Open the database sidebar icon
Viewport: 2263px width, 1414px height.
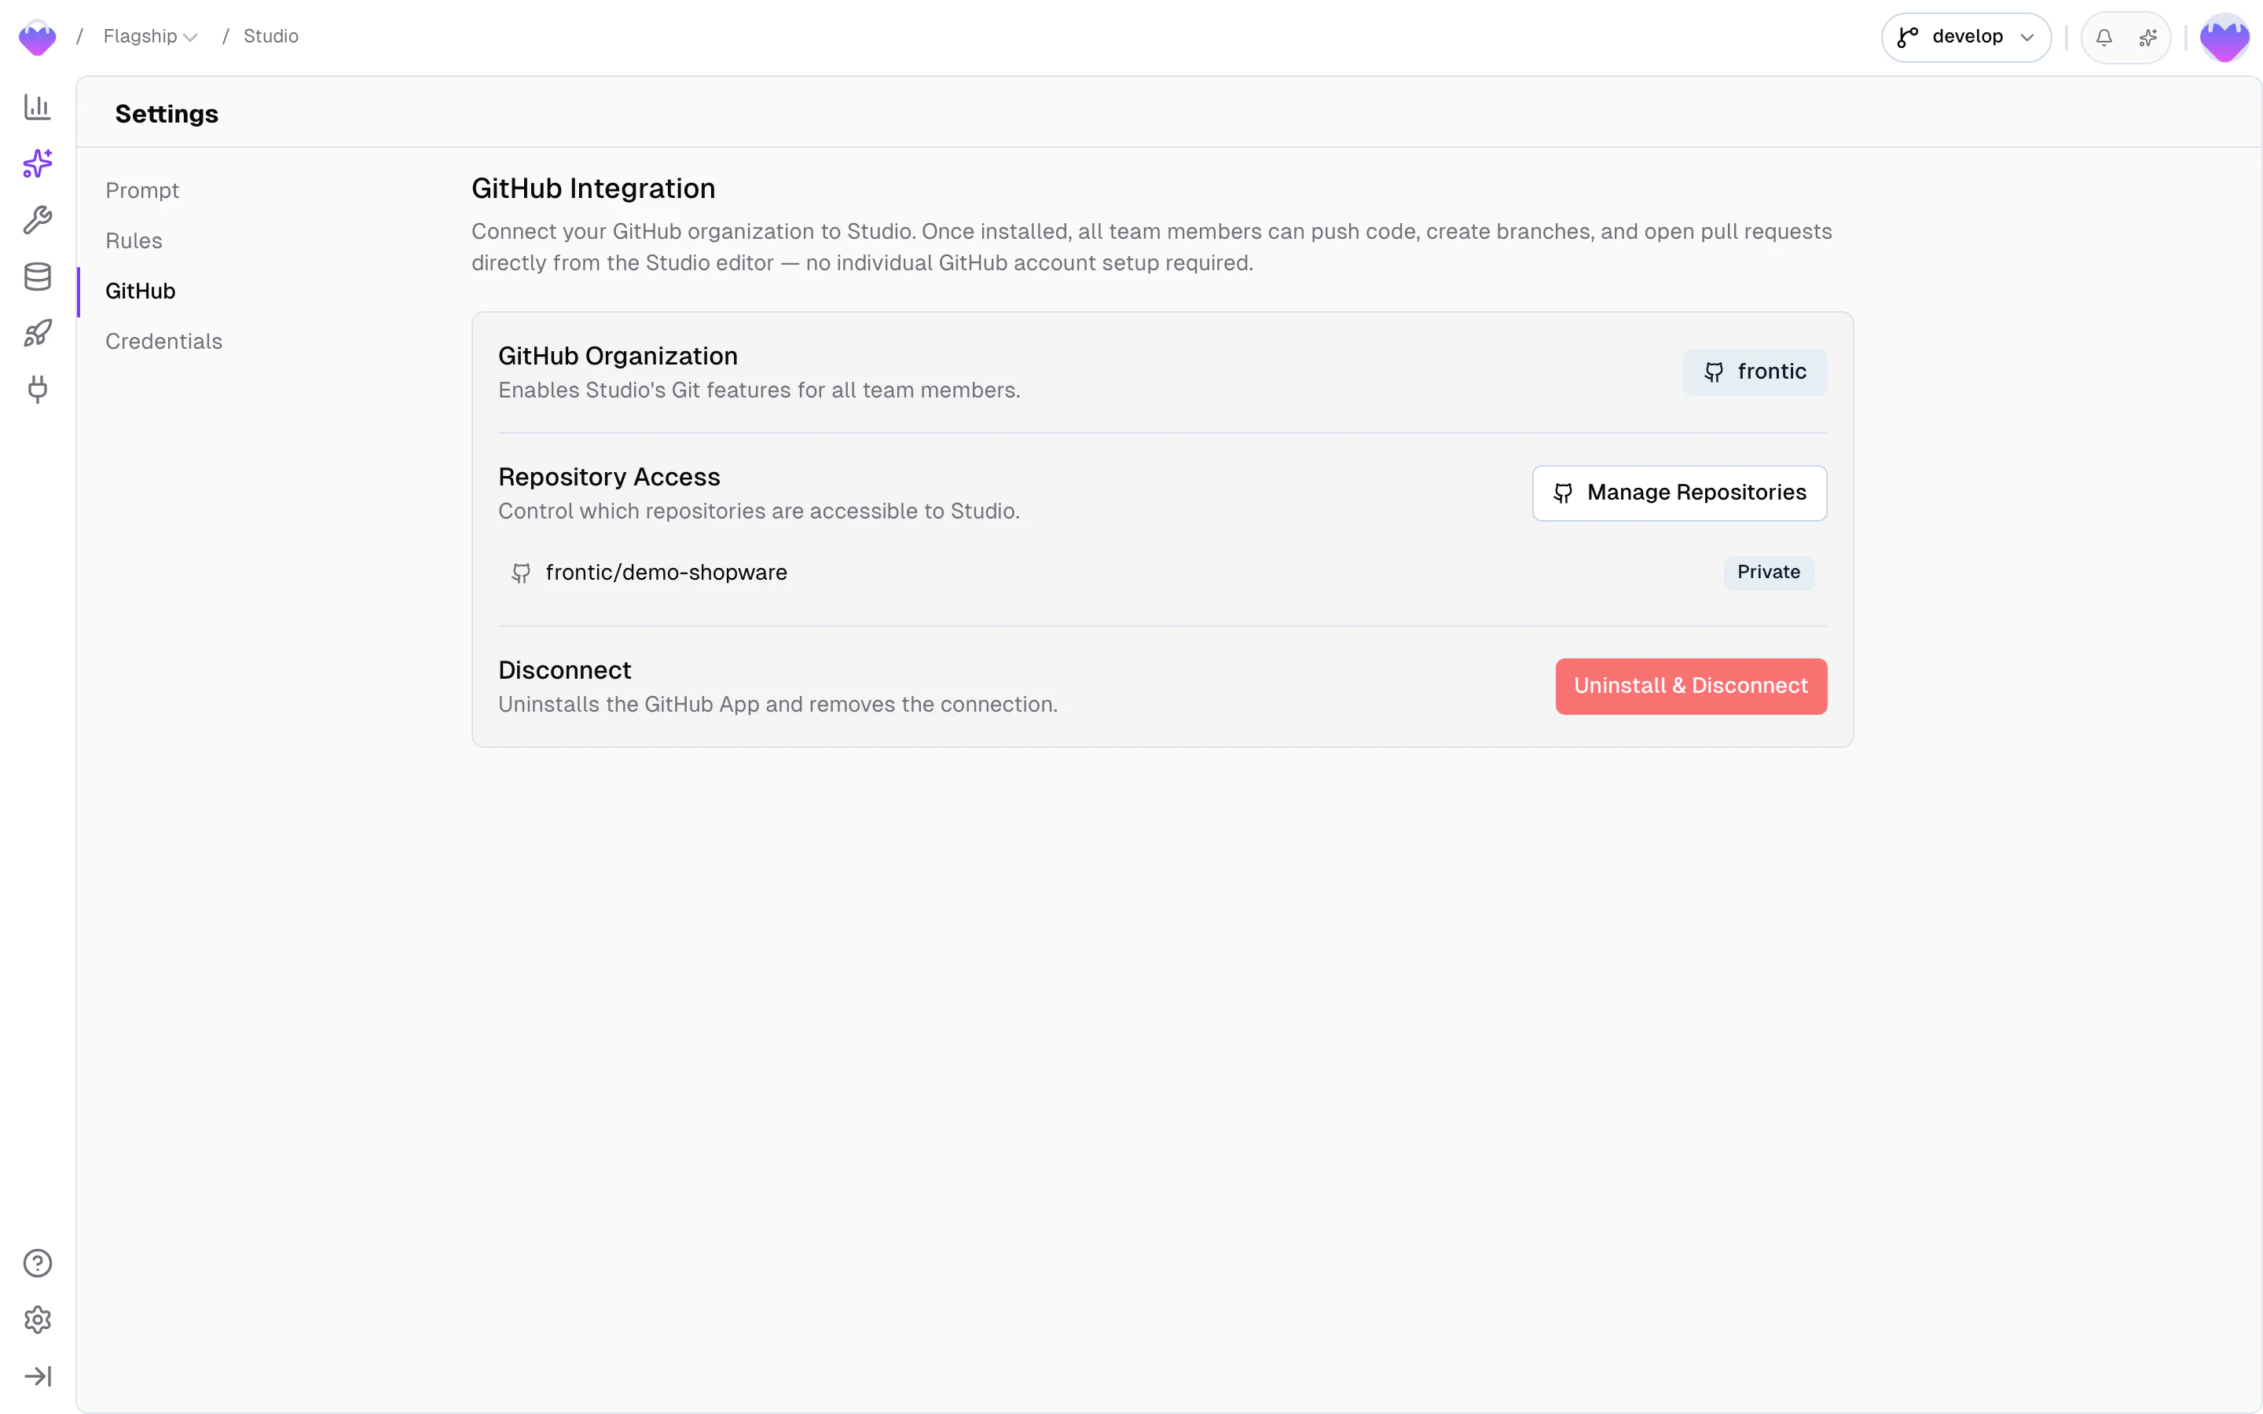[38, 277]
